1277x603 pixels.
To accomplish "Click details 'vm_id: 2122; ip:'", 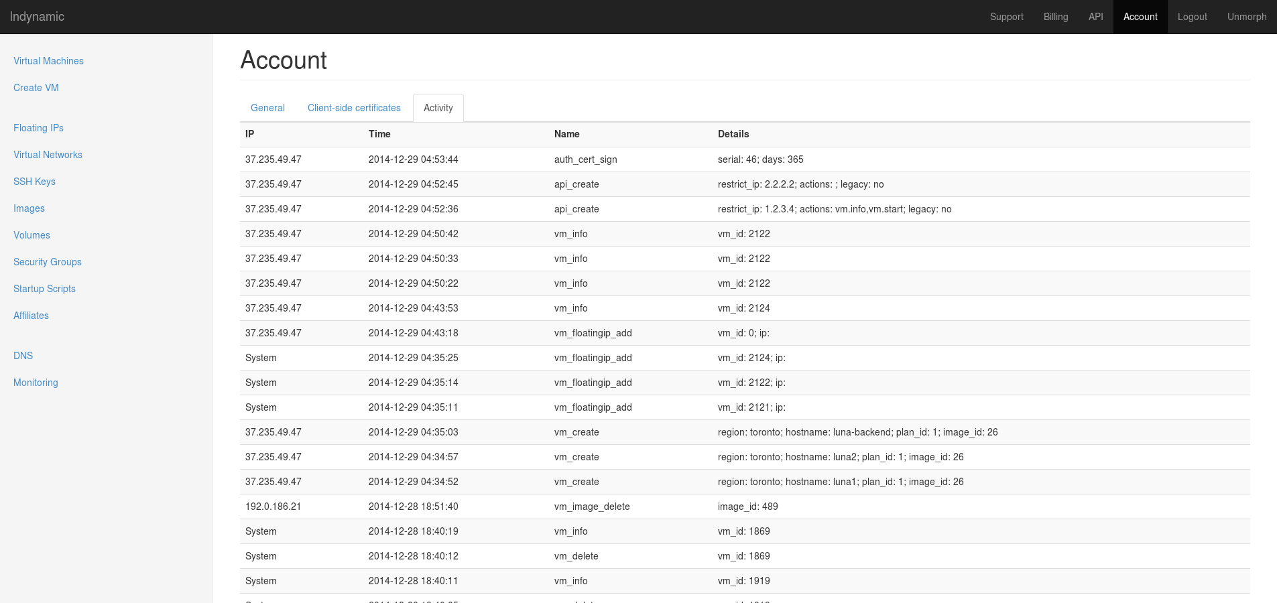I will tap(751, 383).
